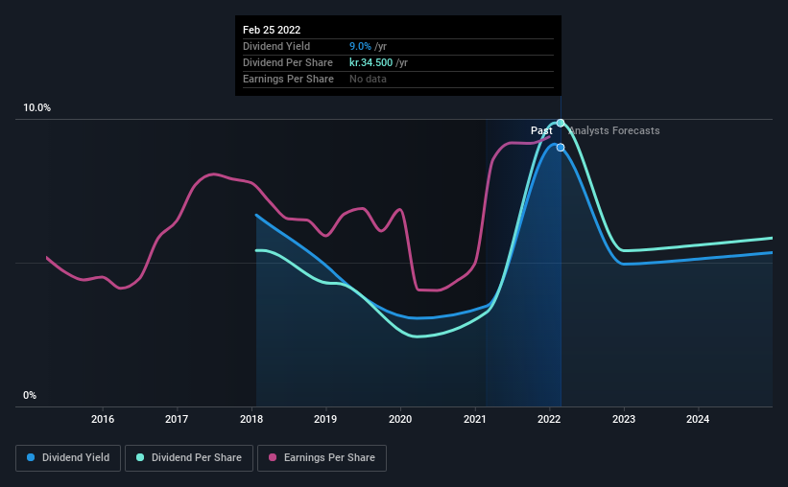Toggle the Earnings Per Share legend series
Viewport: 788px width, 487px height.
322,458
